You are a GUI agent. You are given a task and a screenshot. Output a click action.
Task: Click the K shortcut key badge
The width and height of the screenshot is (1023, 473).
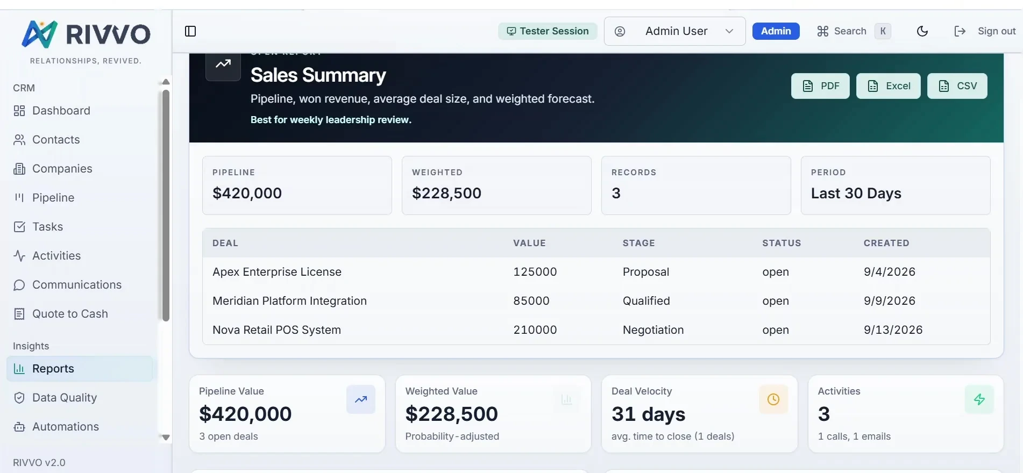883,31
